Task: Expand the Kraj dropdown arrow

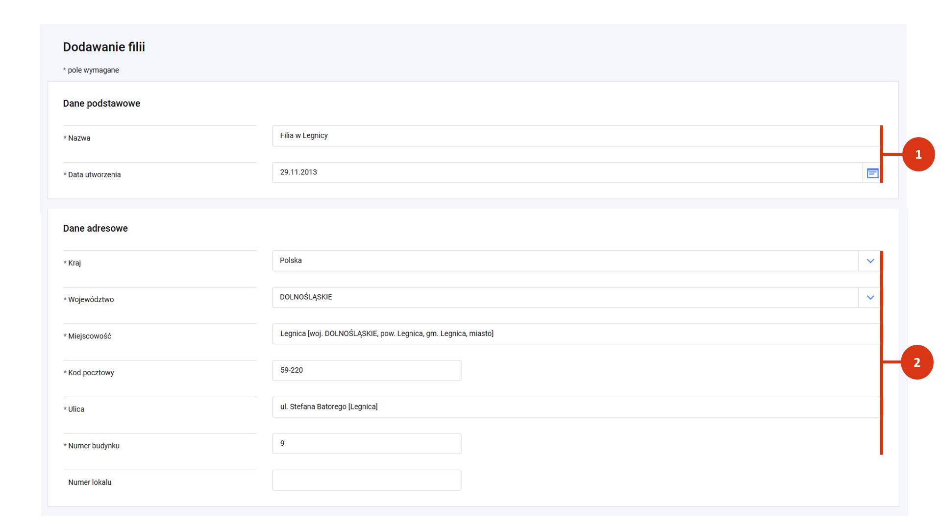Action: 870,261
